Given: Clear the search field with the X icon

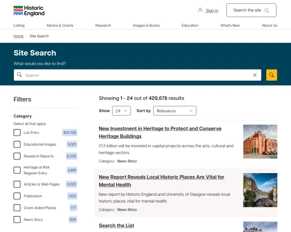Looking at the screenshot, I should pos(255,75).
